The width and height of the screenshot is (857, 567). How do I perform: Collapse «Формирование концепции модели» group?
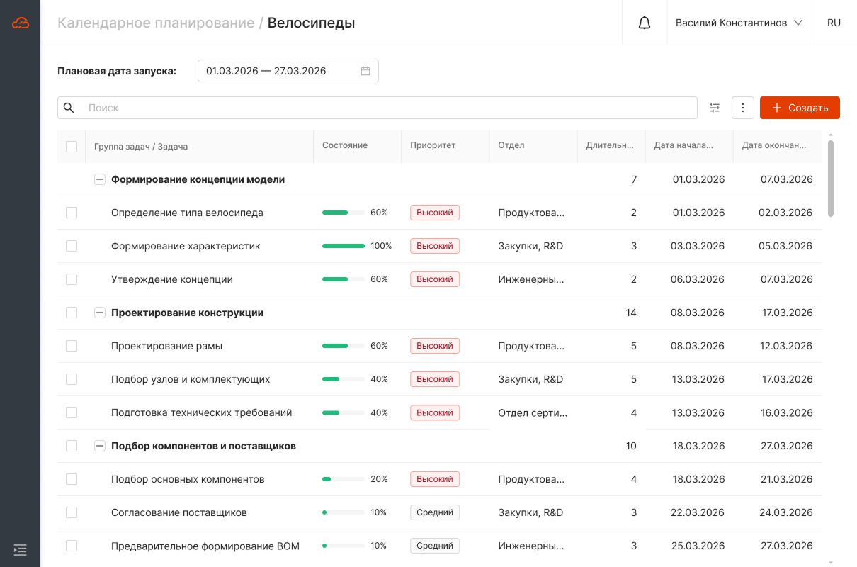tap(100, 180)
